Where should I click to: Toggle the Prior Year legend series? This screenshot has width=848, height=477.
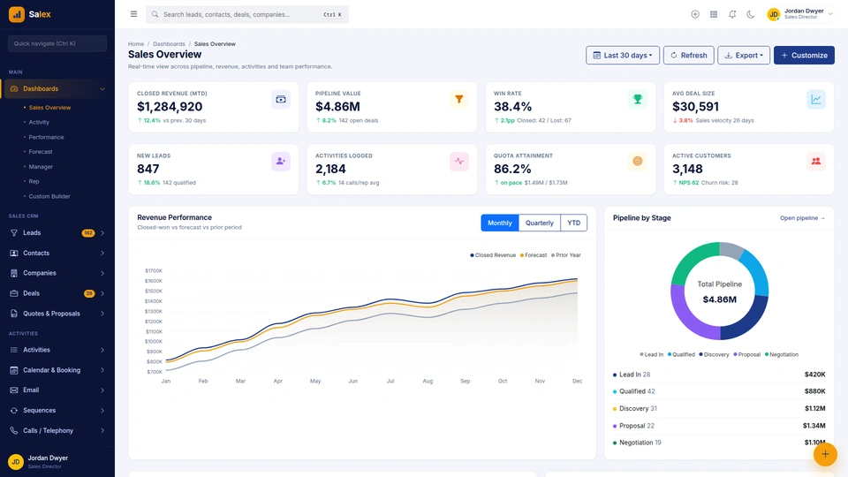tap(565, 255)
